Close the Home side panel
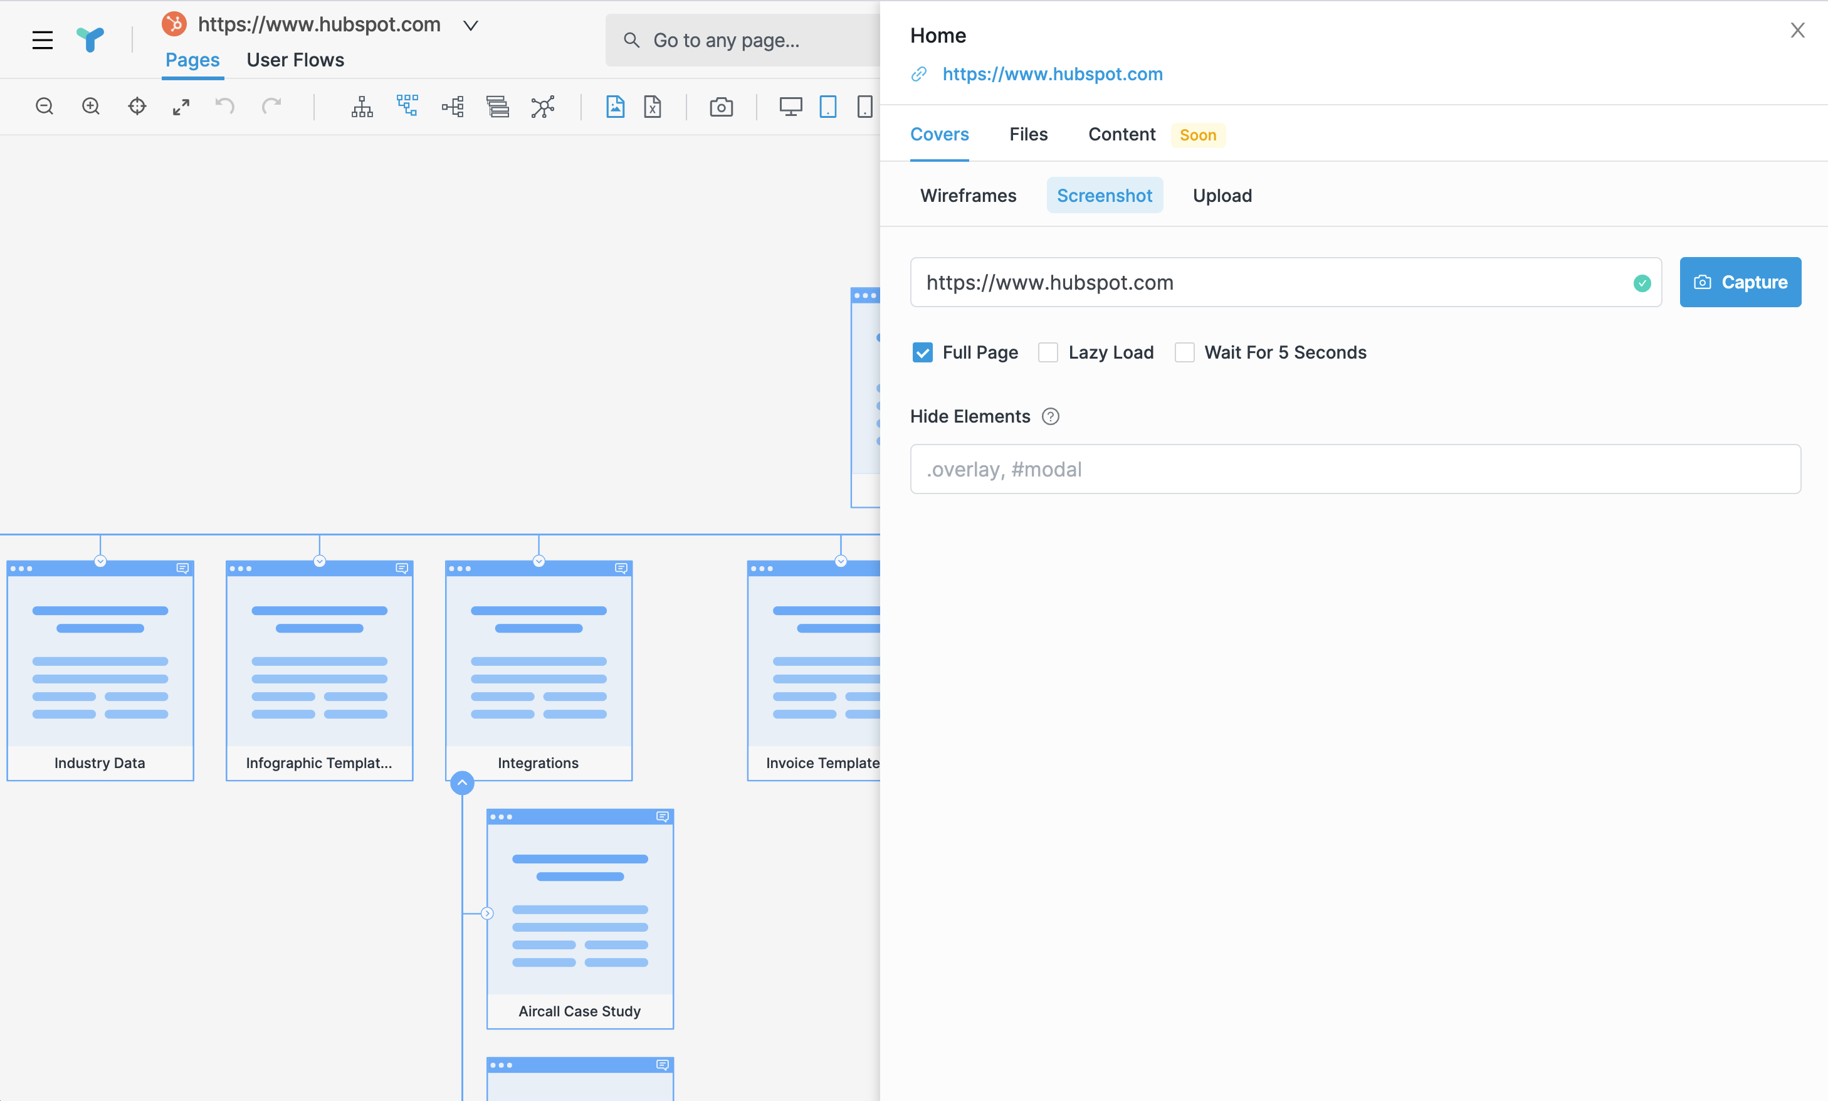 pos(1797,31)
